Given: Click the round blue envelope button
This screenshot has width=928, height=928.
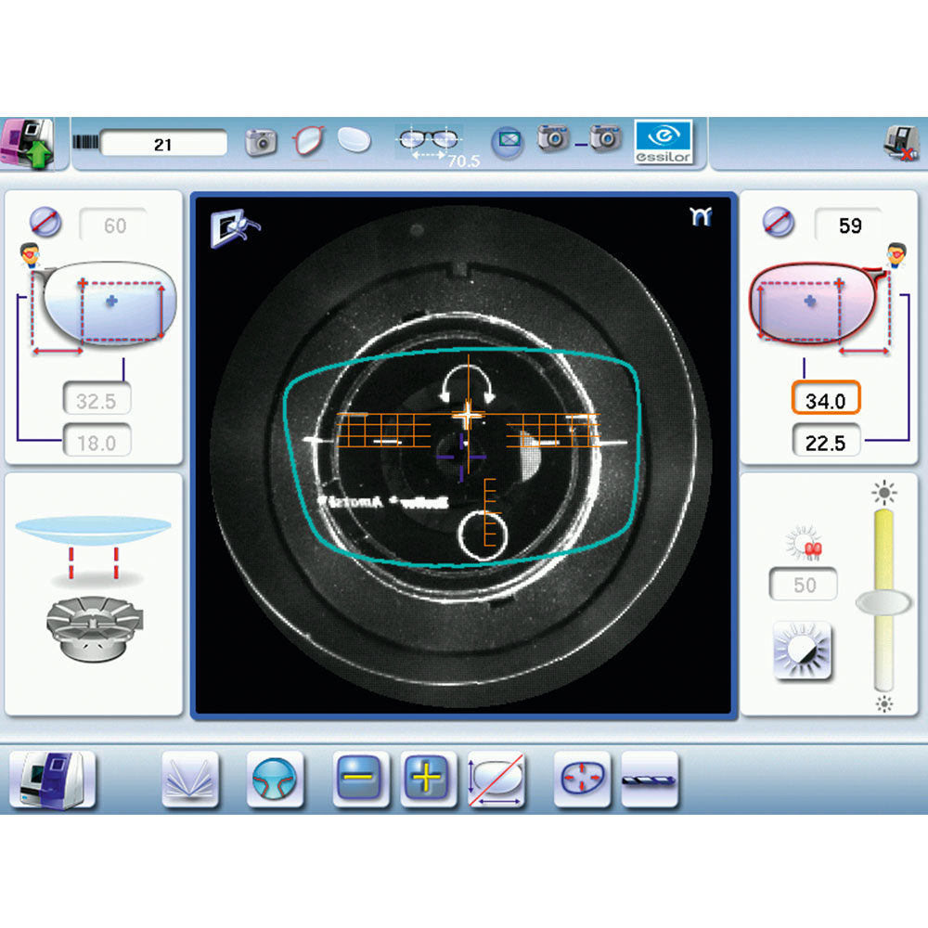Looking at the screenshot, I should (508, 143).
